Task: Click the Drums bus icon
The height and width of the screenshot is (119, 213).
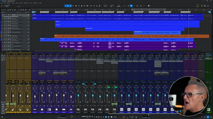Action: [151, 109]
